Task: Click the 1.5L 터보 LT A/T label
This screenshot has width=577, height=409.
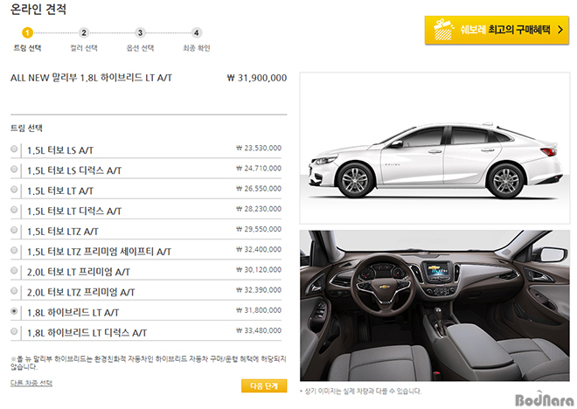Action: [60, 191]
